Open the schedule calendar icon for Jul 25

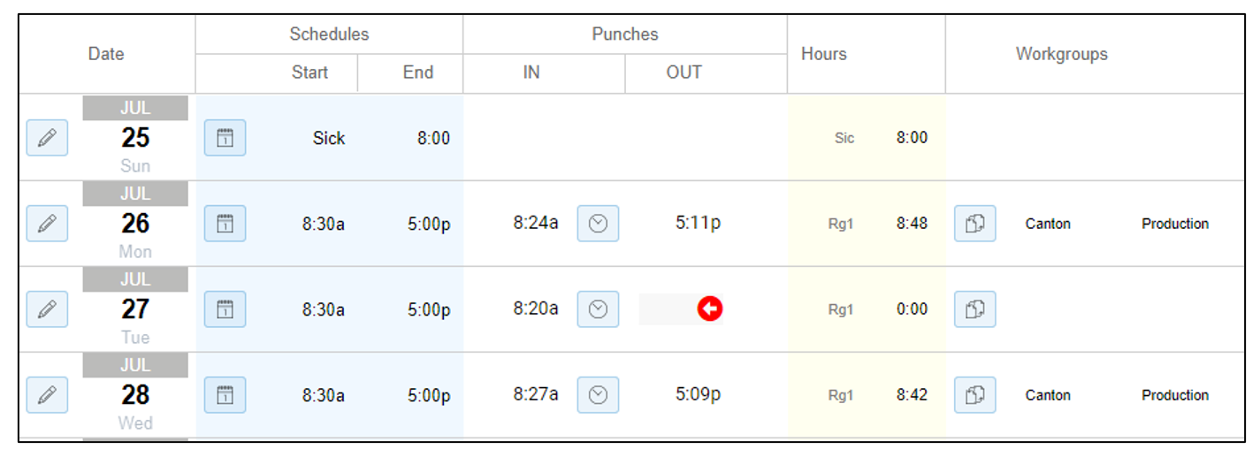[x=225, y=138]
